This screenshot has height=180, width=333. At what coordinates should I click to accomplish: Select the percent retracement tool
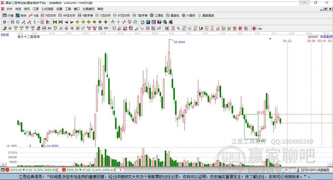179,28
